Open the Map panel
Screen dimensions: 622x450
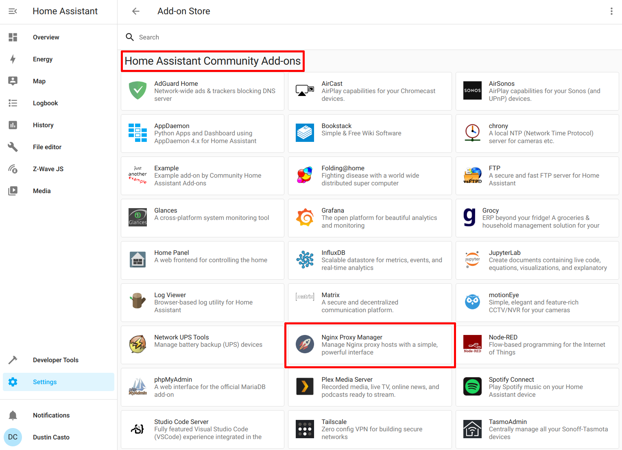pyautogui.click(x=59, y=81)
